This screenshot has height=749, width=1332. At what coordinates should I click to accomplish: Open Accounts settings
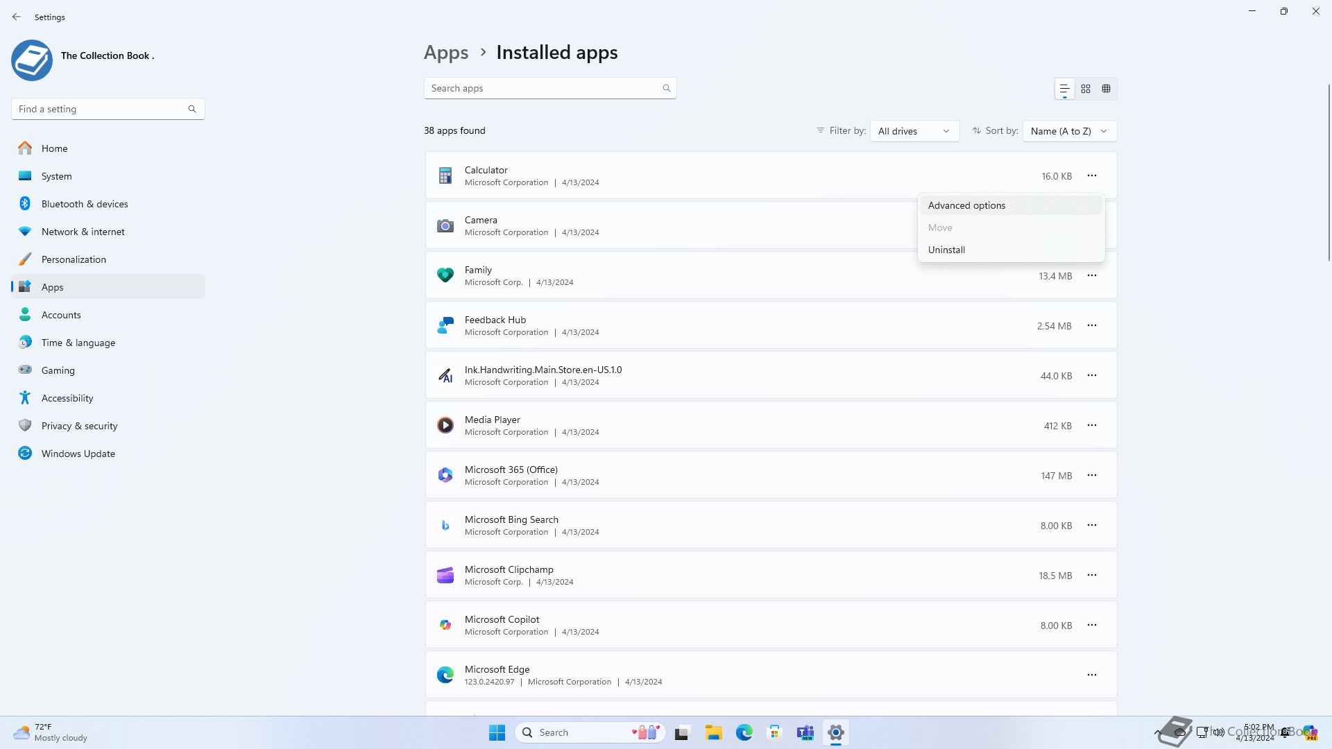tap(108, 315)
